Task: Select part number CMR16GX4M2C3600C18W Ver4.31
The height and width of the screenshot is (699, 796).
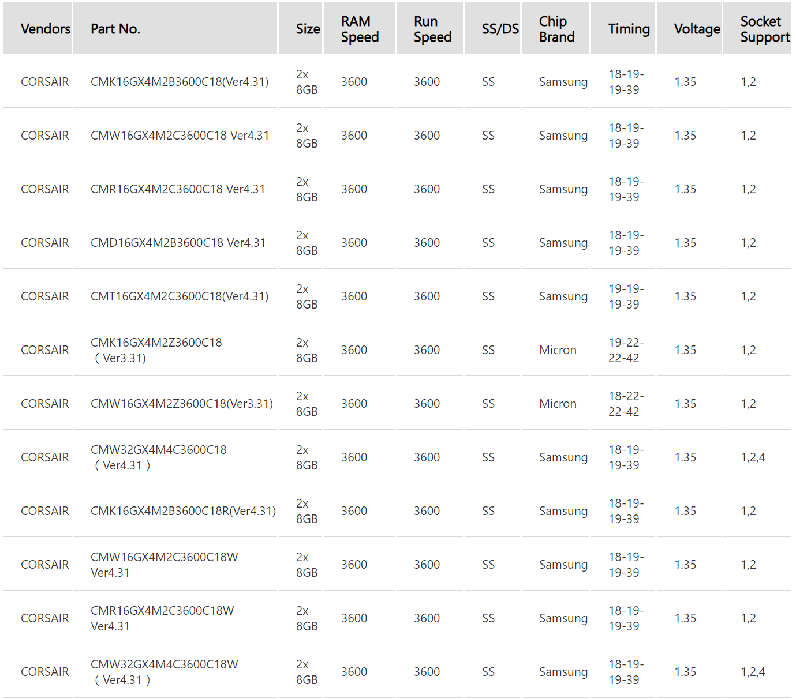Action: click(162, 618)
